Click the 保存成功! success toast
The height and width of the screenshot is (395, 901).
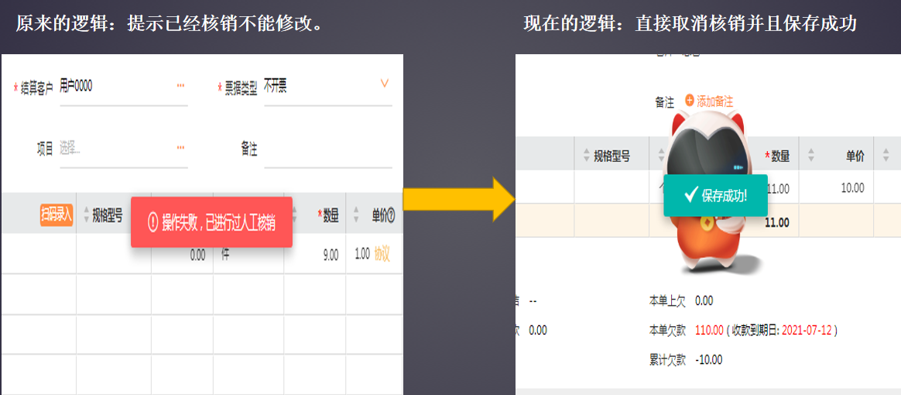[x=715, y=195]
